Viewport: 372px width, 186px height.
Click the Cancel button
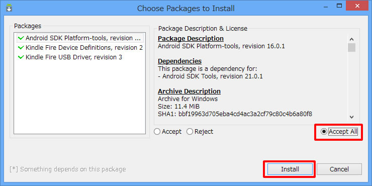pos(339,169)
